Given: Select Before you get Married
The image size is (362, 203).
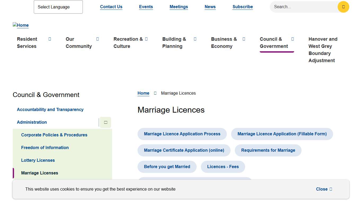Looking at the screenshot, I should click(167, 167).
